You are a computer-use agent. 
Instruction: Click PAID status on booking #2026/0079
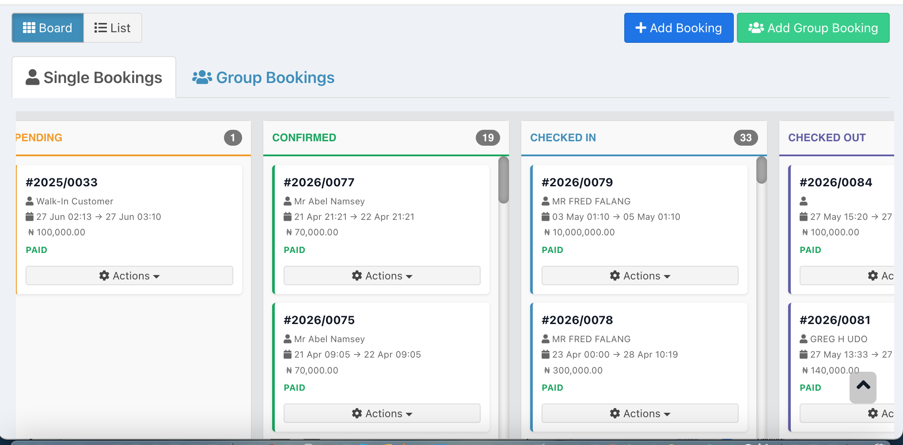[552, 250]
